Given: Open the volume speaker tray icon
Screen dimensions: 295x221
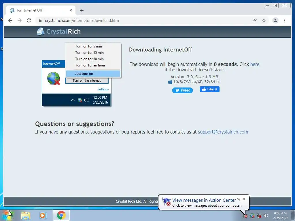Looking at the screenshot, I should pos(266,216).
